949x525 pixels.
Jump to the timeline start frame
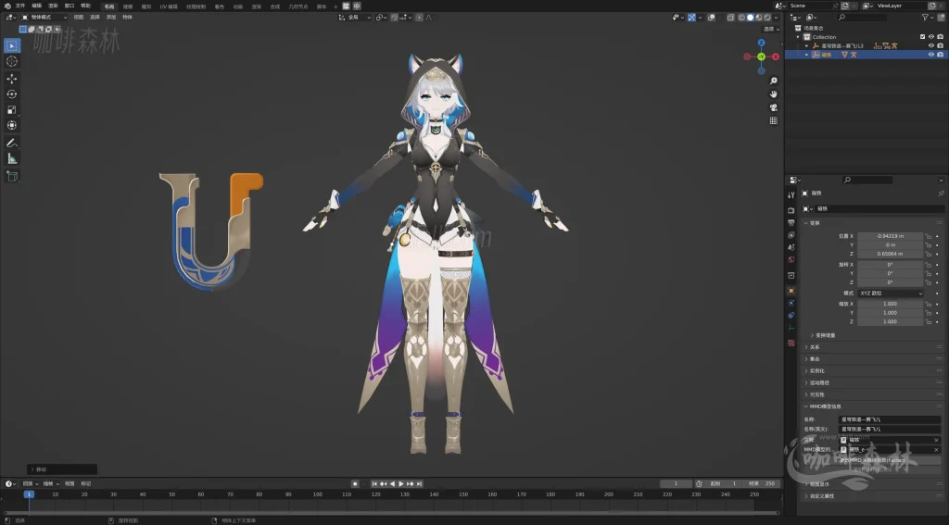coord(374,484)
